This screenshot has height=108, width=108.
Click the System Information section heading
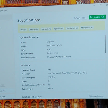point(29,37)
